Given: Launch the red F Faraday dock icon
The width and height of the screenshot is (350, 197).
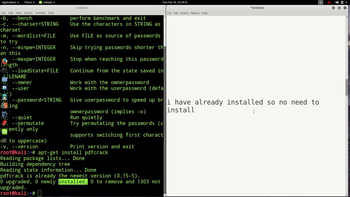Looking at the screenshot, I should 4,123.
